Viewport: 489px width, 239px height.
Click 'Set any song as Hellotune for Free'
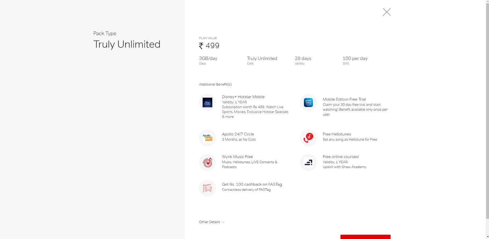tap(350, 139)
